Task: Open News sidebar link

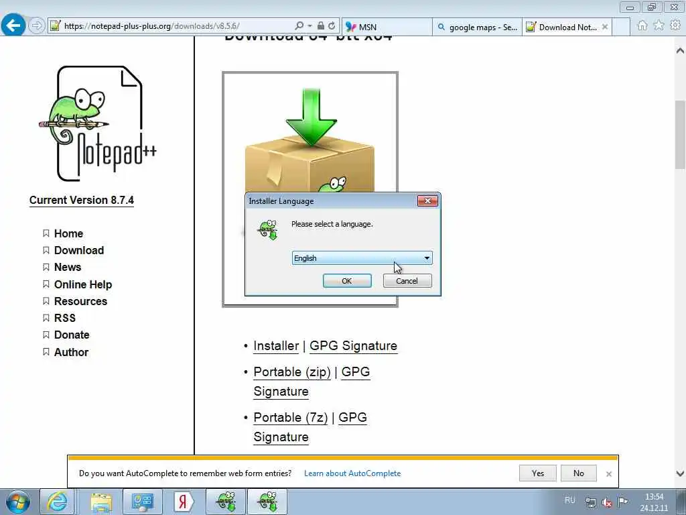Action: (68, 267)
